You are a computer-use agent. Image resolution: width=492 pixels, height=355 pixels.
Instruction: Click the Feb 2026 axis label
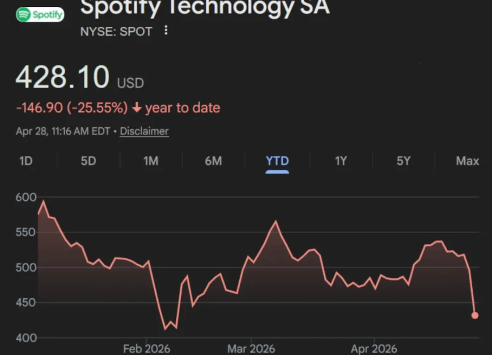pos(147,348)
